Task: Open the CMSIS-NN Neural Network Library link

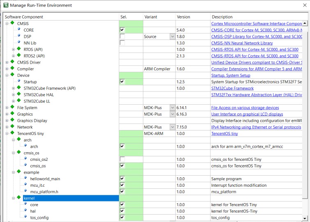Action: [x=242, y=43]
